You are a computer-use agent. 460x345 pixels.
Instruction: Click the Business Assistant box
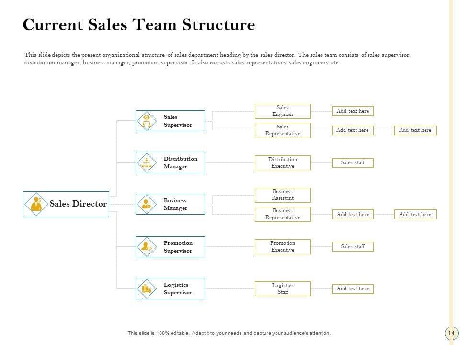point(283,195)
